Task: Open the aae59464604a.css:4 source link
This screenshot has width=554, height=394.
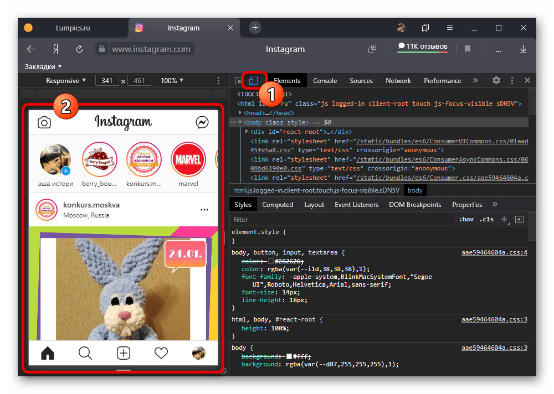Action: point(494,252)
